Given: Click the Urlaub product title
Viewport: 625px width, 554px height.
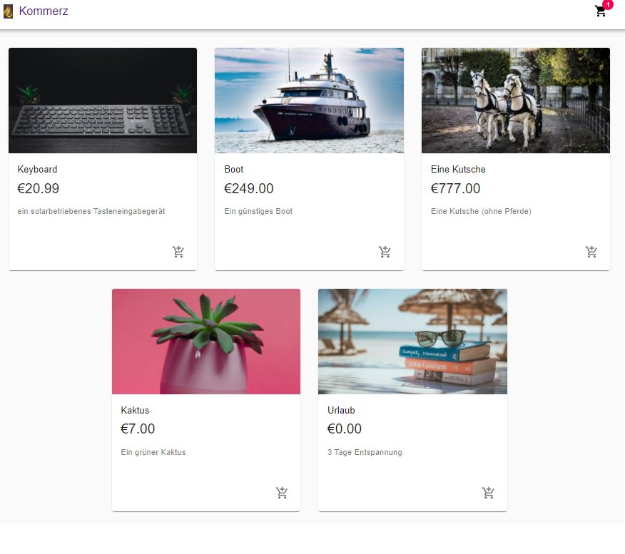Looking at the screenshot, I should [x=341, y=410].
